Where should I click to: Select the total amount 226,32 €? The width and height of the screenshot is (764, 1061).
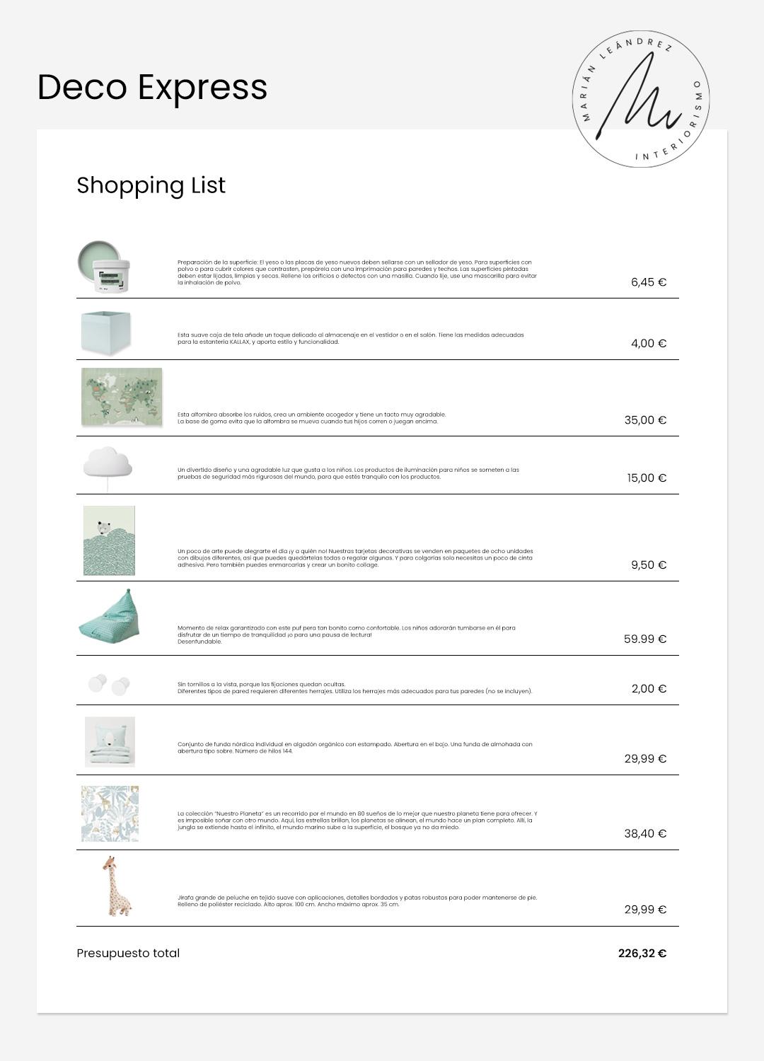click(x=642, y=953)
